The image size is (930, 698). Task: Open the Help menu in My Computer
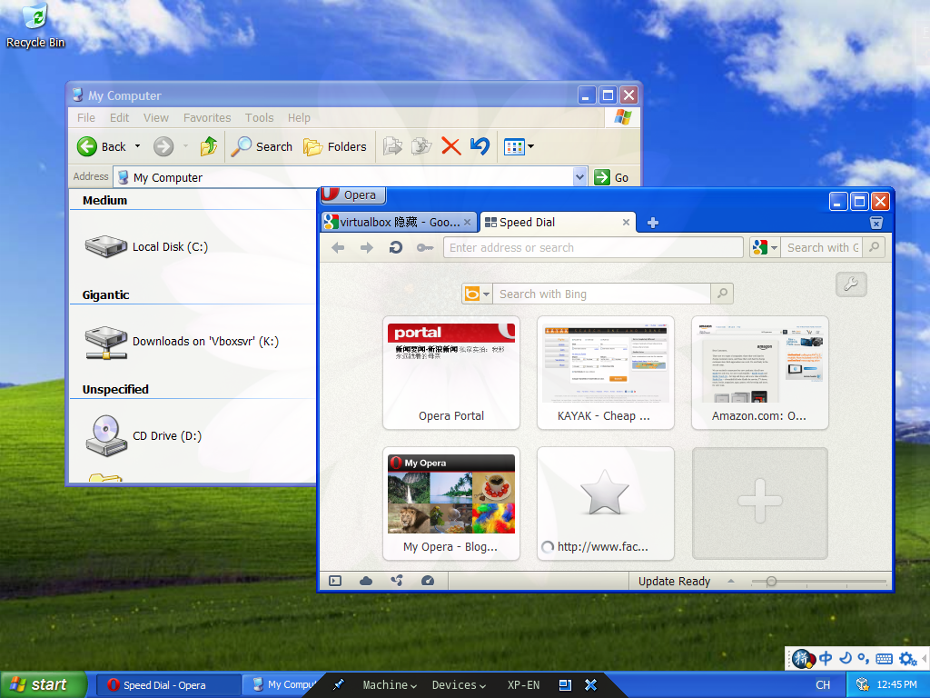click(x=299, y=117)
